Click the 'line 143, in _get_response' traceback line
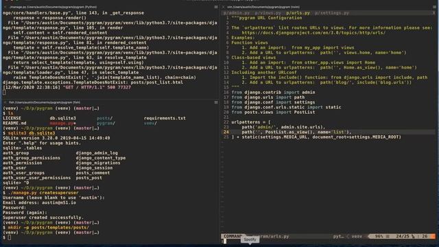The width and height of the screenshot is (439, 247). [x=73, y=13]
